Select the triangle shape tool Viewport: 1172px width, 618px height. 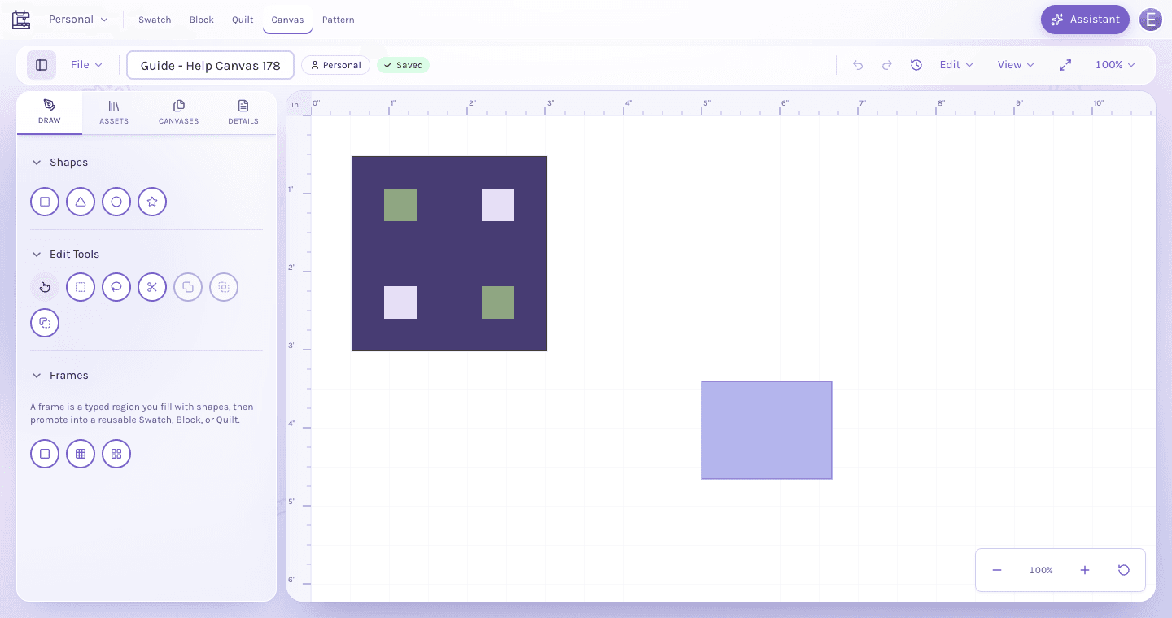(x=81, y=202)
